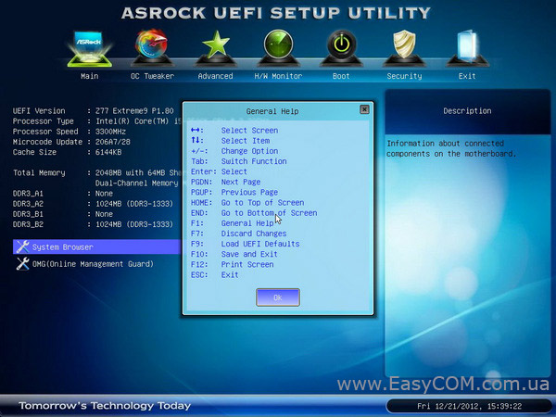Screen dimensions: 556x417
Task: Switch to the OC Tweaker tab label
Action: 152,76
